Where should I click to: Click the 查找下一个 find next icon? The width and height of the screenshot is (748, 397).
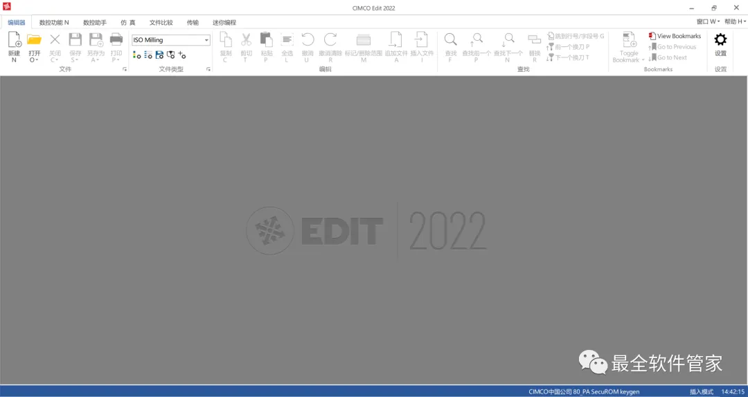click(508, 40)
